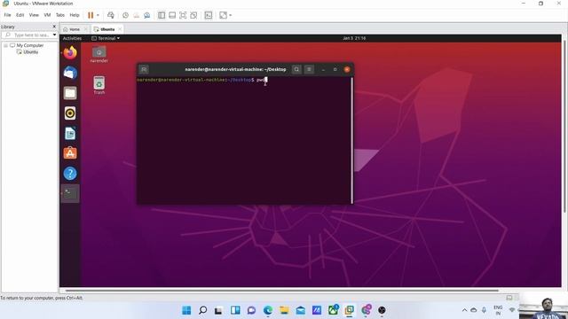Open the Files manager from the dock

tap(70, 93)
